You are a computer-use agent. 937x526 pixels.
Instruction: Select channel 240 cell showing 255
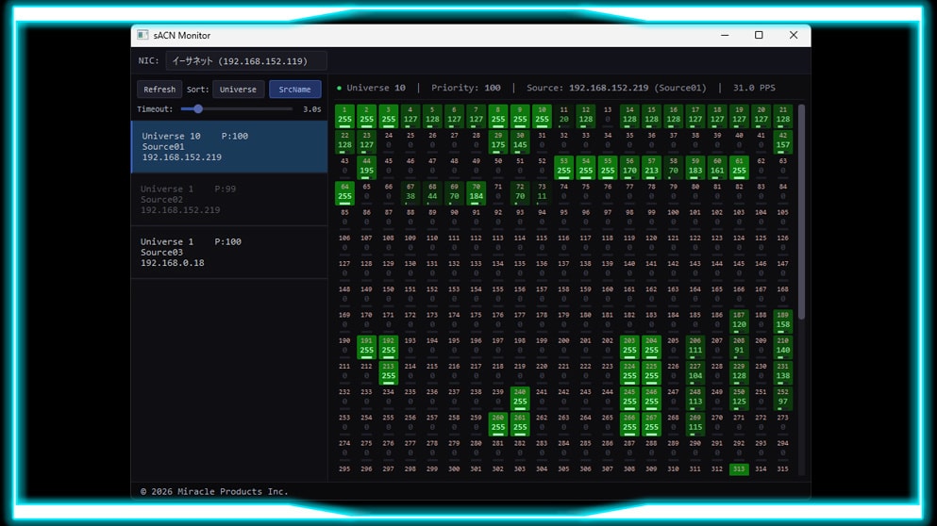pos(520,397)
